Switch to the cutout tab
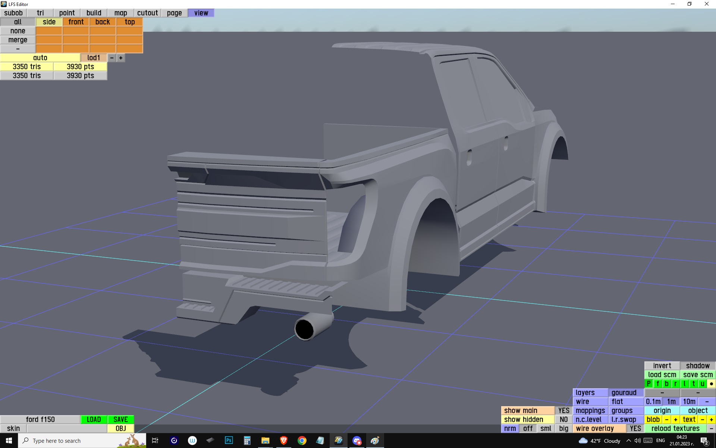This screenshot has height=448, width=716. pos(147,13)
